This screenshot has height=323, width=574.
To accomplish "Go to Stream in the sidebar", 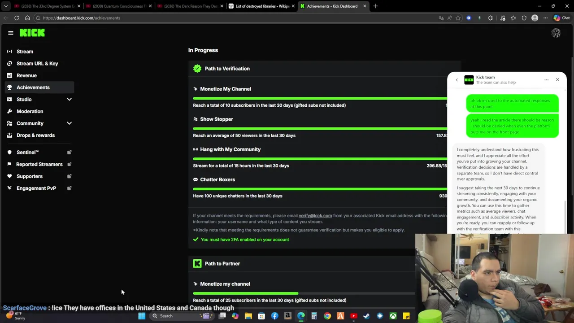I will 40,52.
